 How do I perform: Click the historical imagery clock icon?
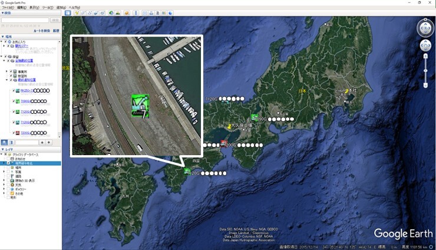coord(111,12)
